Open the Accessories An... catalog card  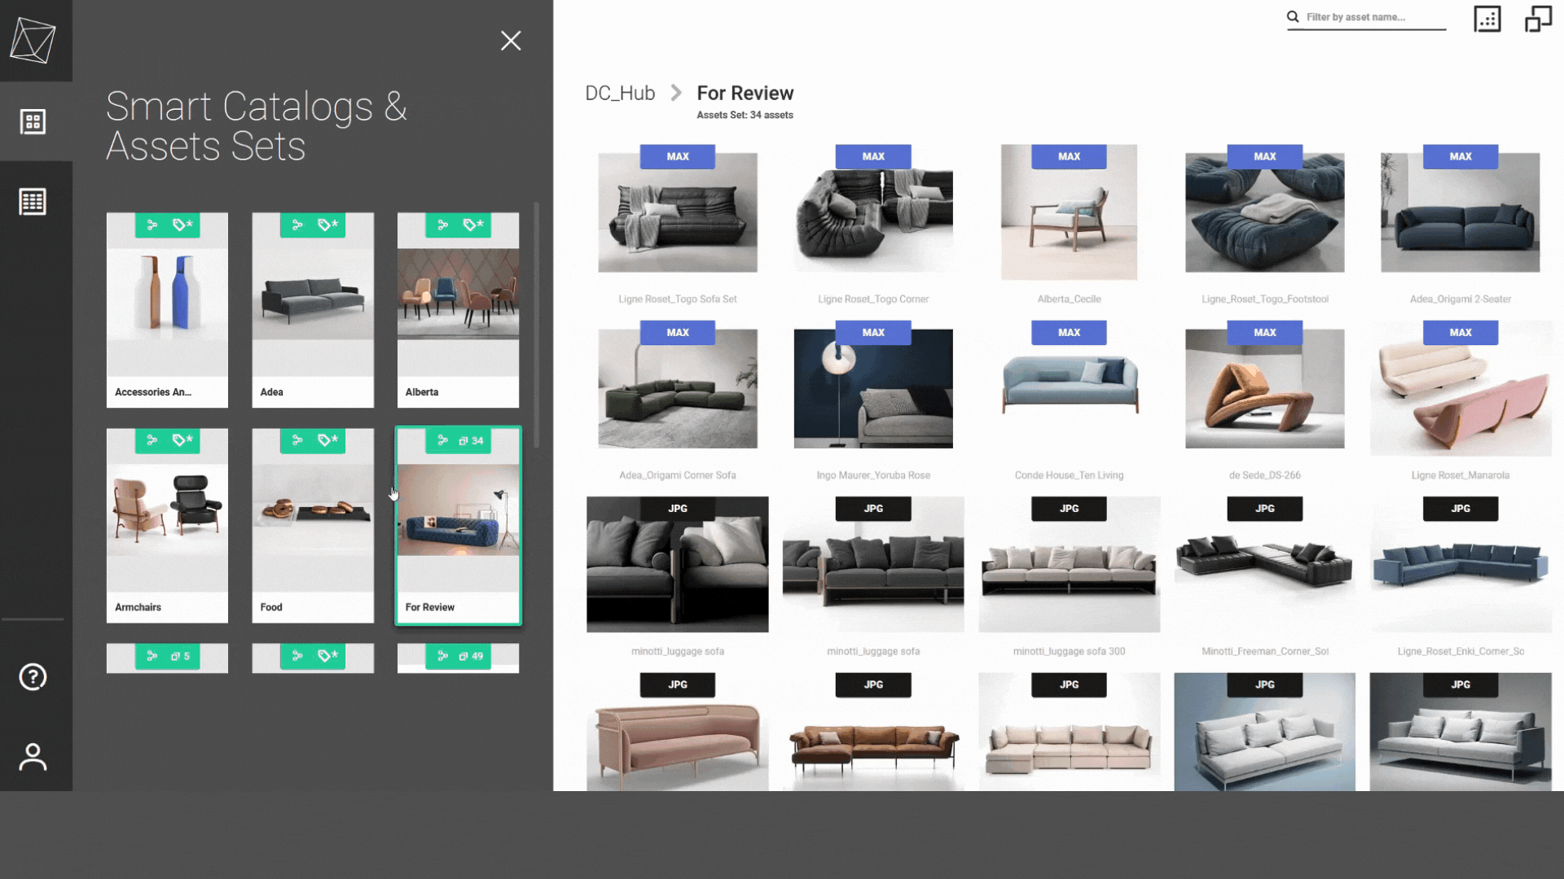(167, 310)
